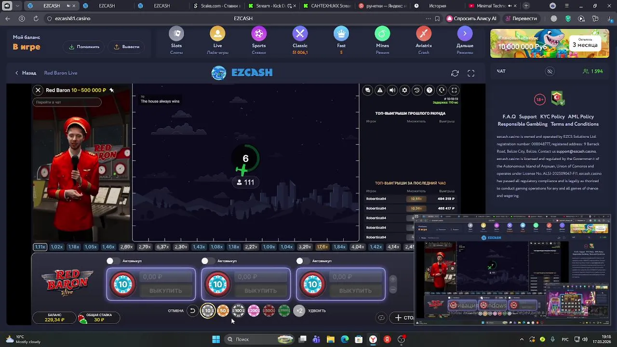The height and width of the screenshot is (347, 617).
Task: Click Выкупить on the second bet panel
Action: pyautogui.click(x=260, y=291)
